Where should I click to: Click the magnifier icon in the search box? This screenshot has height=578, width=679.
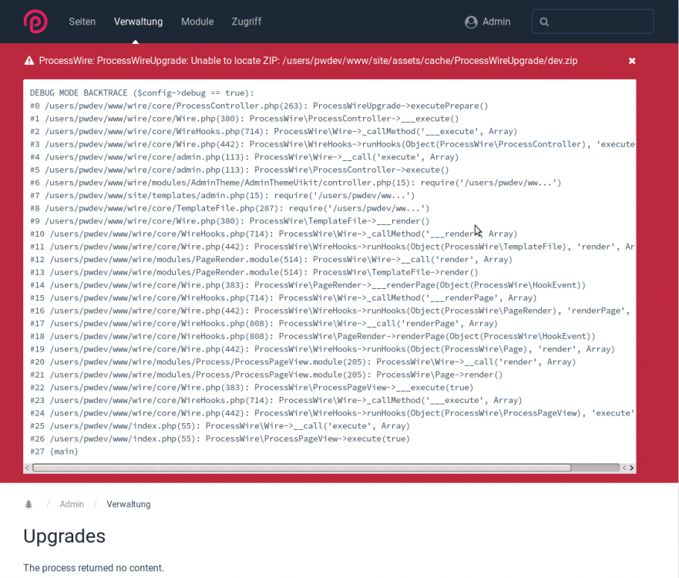click(x=544, y=22)
